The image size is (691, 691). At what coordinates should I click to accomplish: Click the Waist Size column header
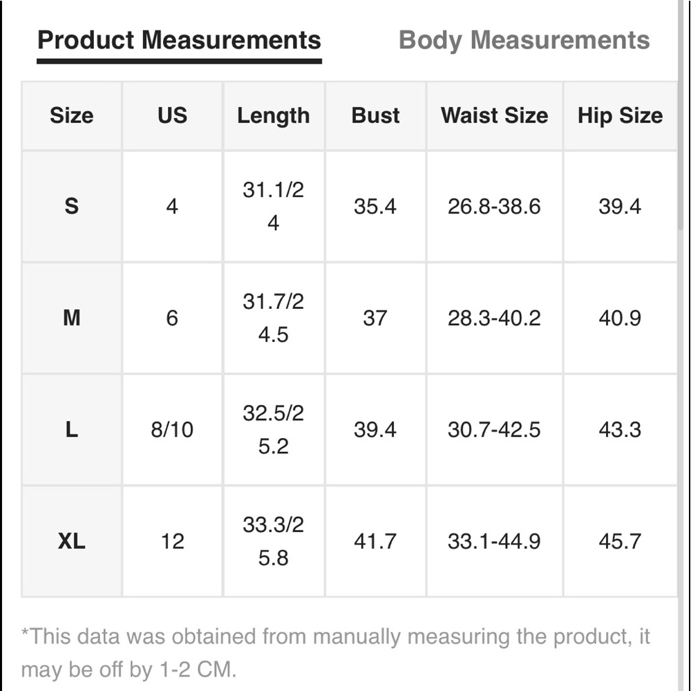point(495,115)
